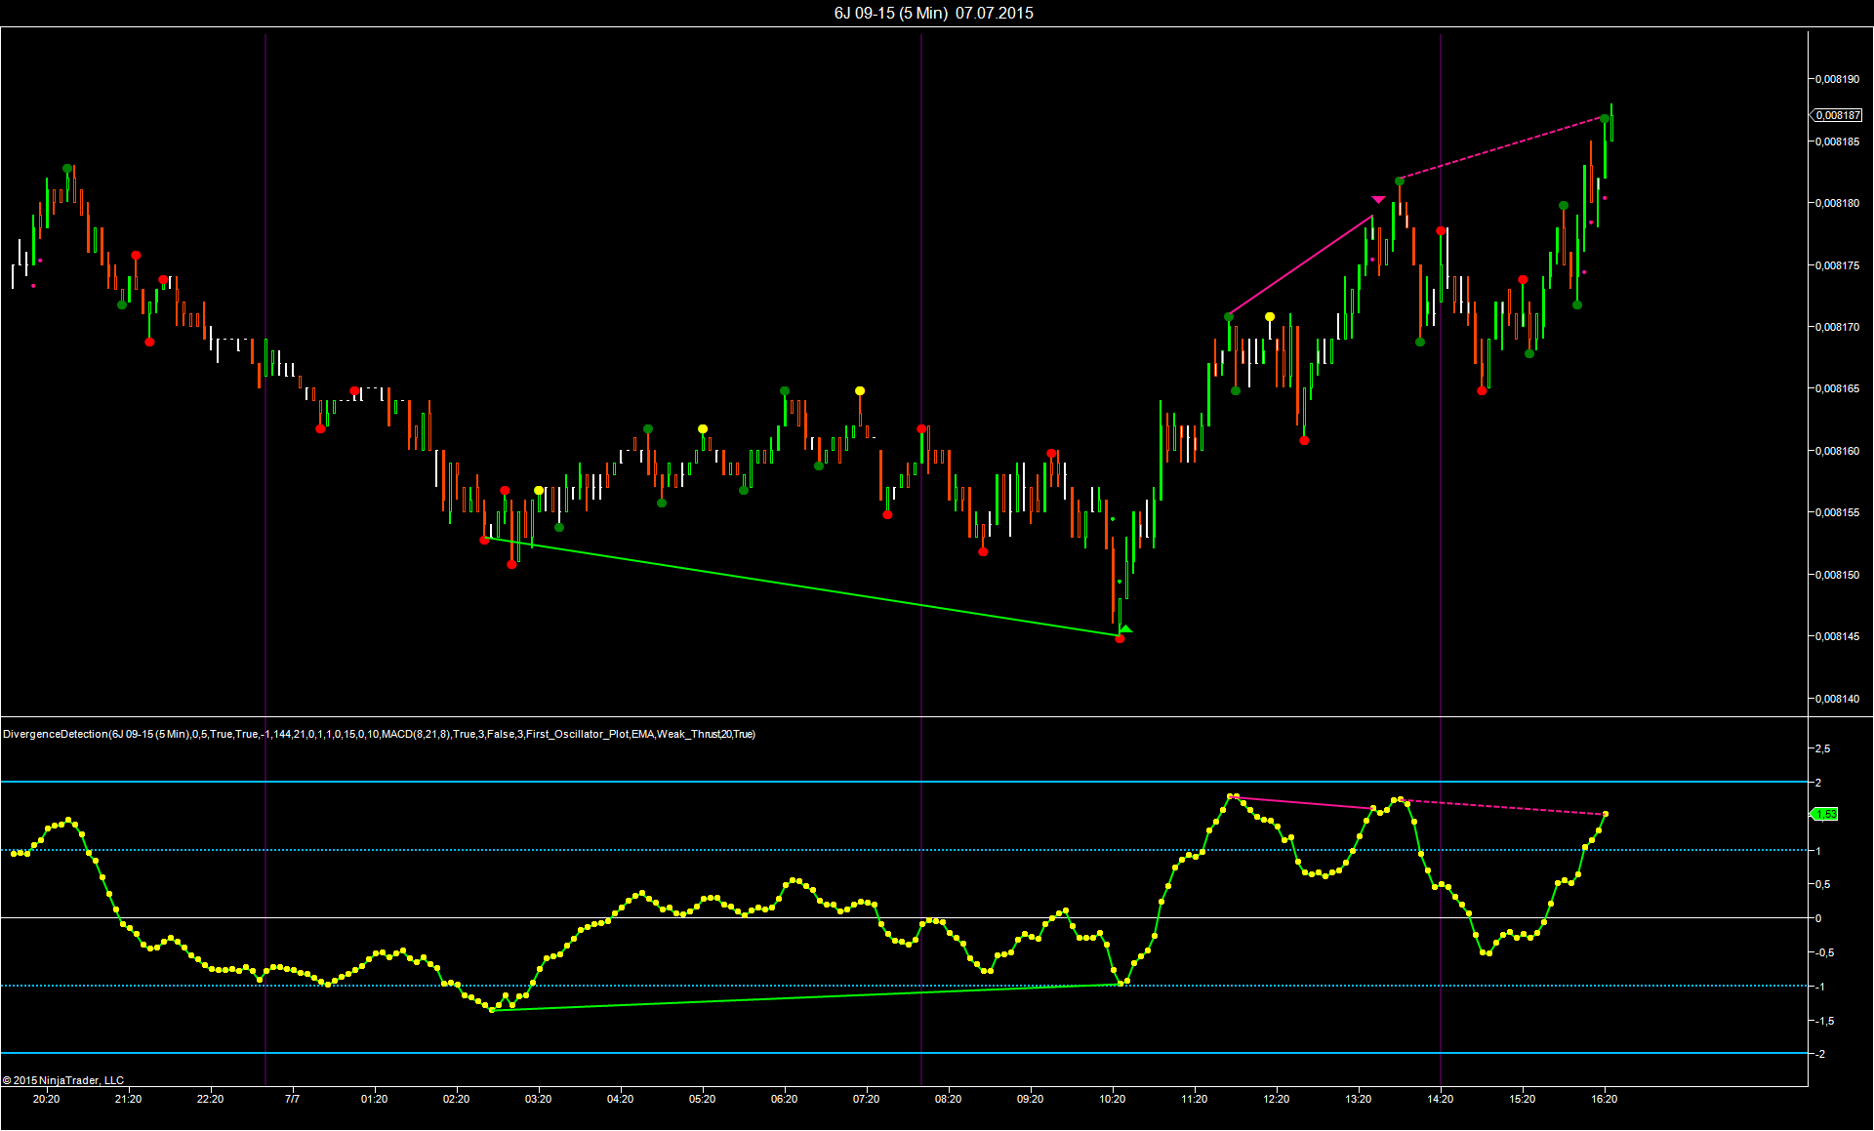
Task: Click the 11:20 time axis label
Action: (1194, 1099)
